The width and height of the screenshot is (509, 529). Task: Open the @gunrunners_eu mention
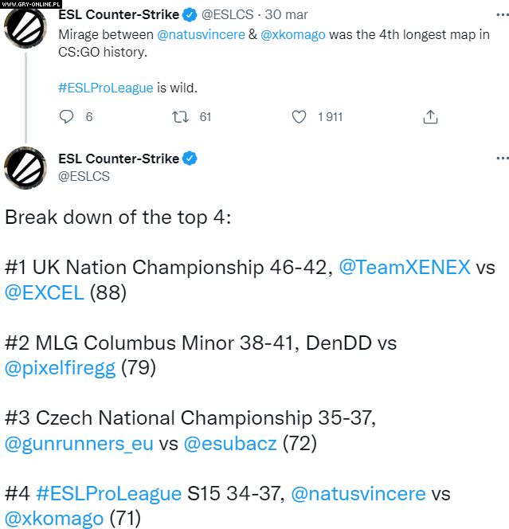click(80, 444)
